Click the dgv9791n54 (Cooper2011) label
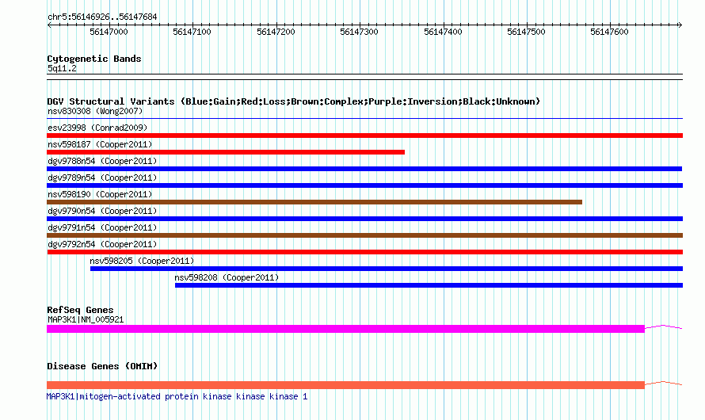 coord(102,227)
